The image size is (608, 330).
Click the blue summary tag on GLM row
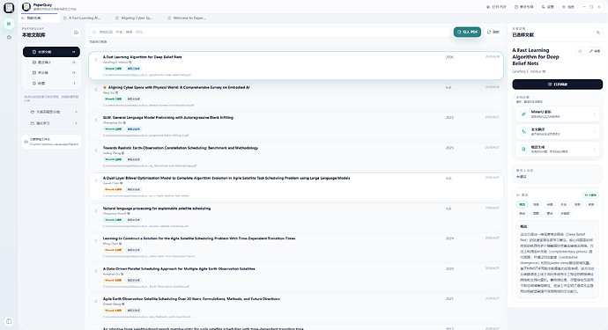(x=134, y=129)
